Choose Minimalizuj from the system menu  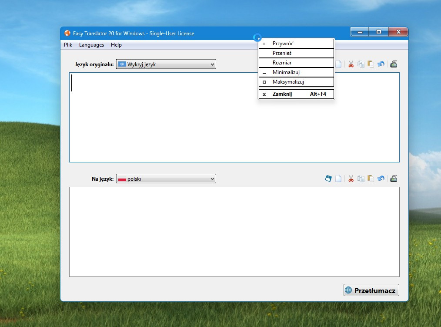(x=296, y=72)
